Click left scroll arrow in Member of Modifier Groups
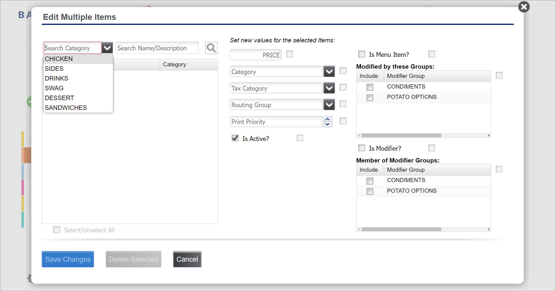The height and width of the screenshot is (291, 556). click(x=359, y=229)
